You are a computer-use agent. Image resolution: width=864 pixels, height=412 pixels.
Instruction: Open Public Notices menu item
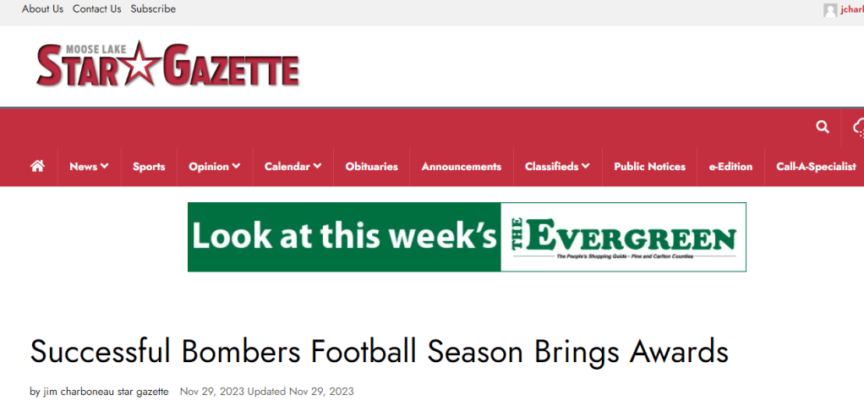click(x=649, y=167)
